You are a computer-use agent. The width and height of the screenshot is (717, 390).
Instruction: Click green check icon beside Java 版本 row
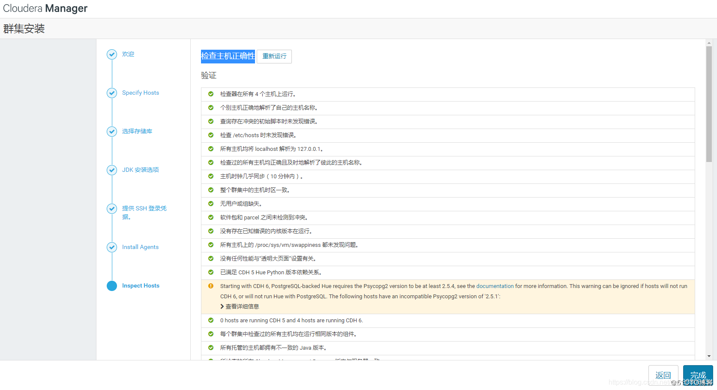pyautogui.click(x=211, y=348)
